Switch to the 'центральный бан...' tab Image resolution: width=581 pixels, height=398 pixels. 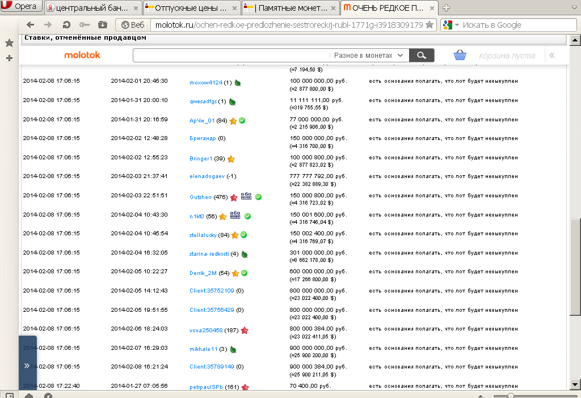[92, 8]
